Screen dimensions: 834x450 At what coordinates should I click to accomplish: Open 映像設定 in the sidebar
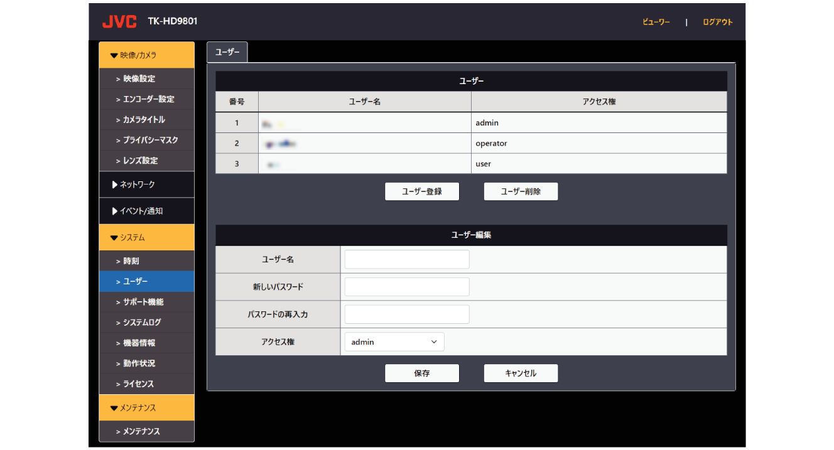[146, 79]
